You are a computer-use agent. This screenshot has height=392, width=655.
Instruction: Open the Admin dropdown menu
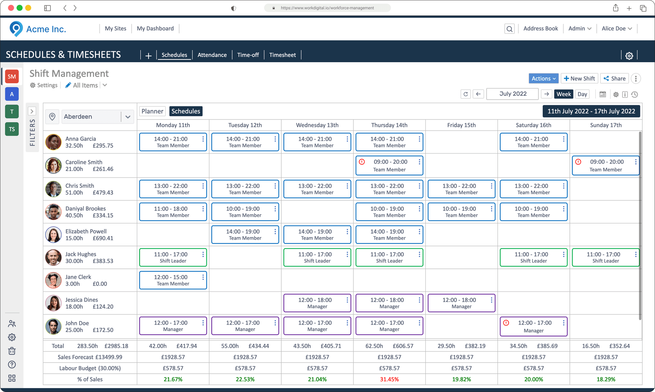coord(580,28)
